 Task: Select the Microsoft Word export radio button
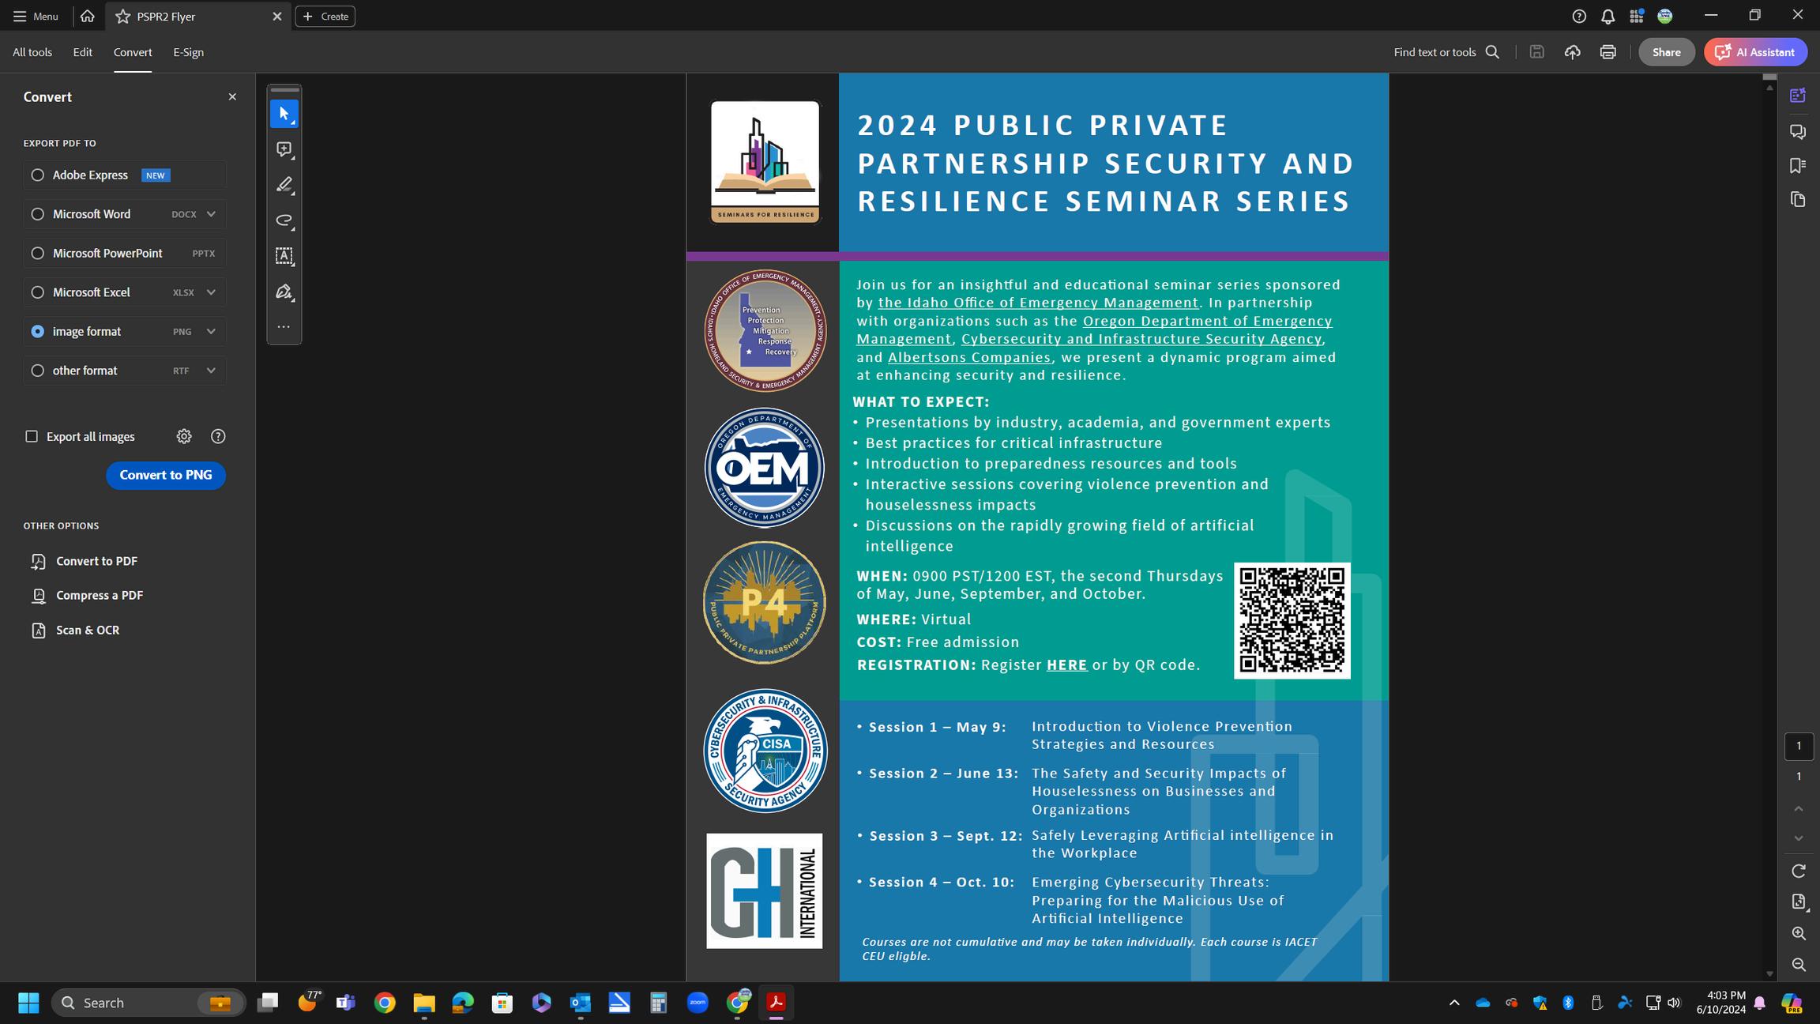37,214
